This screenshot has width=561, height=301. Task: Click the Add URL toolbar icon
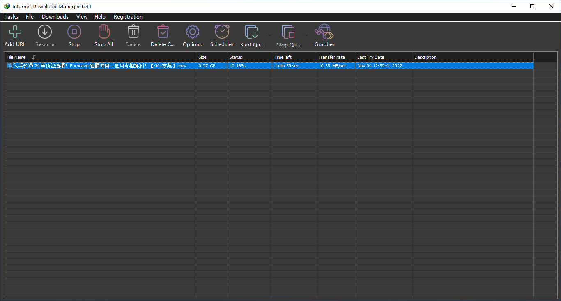(15, 32)
